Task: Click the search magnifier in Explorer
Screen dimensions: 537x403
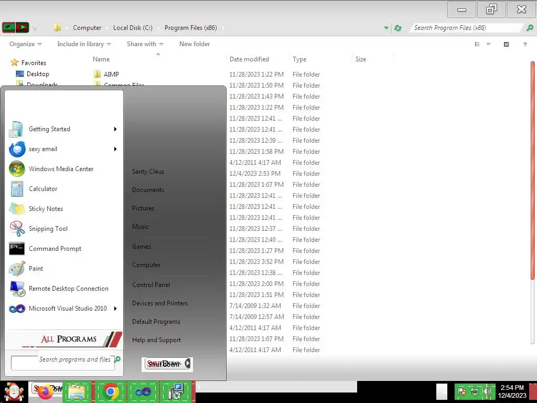Action: click(x=530, y=28)
